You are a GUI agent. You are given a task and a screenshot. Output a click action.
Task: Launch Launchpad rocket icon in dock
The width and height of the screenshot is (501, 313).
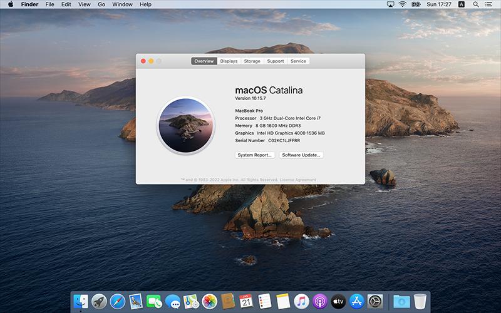click(100, 301)
